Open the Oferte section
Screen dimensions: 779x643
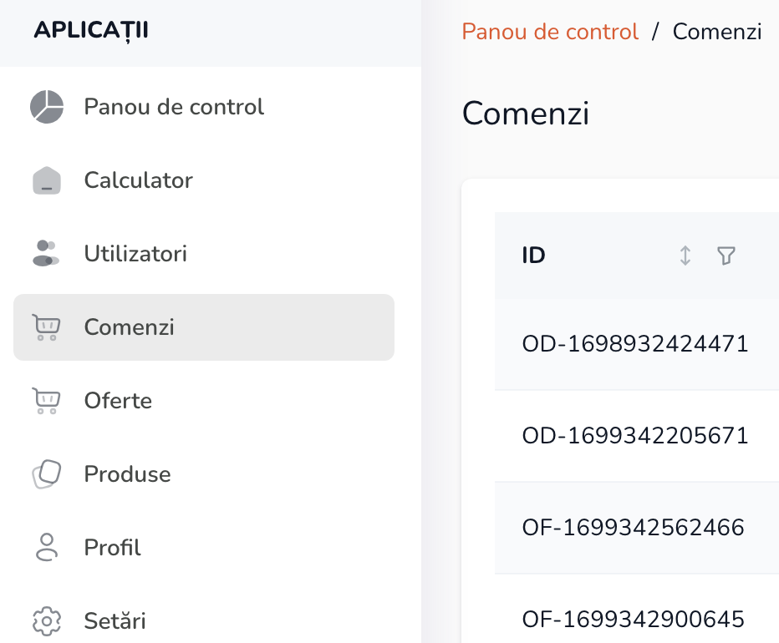click(118, 401)
